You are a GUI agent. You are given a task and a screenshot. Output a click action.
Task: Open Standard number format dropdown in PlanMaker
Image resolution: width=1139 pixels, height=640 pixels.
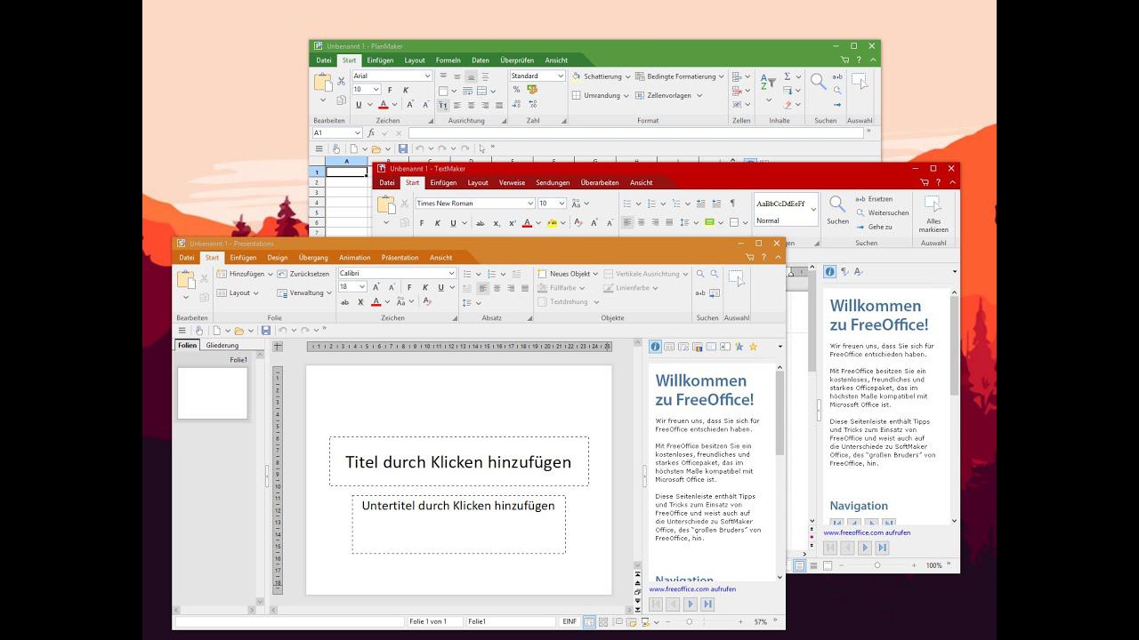pyautogui.click(x=561, y=76)
